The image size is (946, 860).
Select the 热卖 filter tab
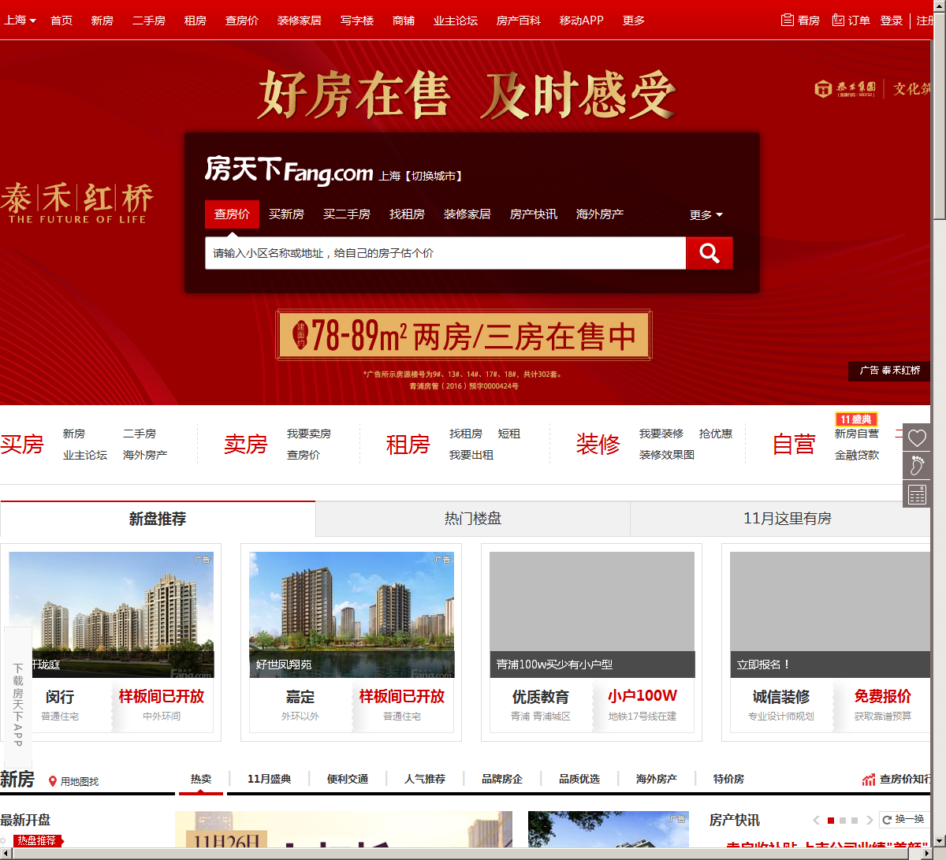[x=201, y=779]
